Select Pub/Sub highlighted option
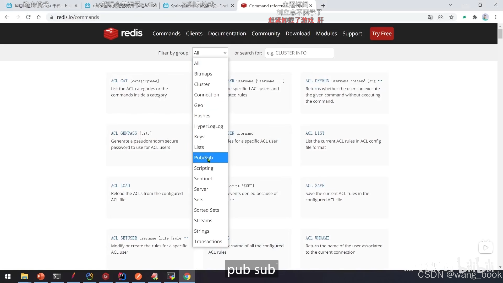 210,157
